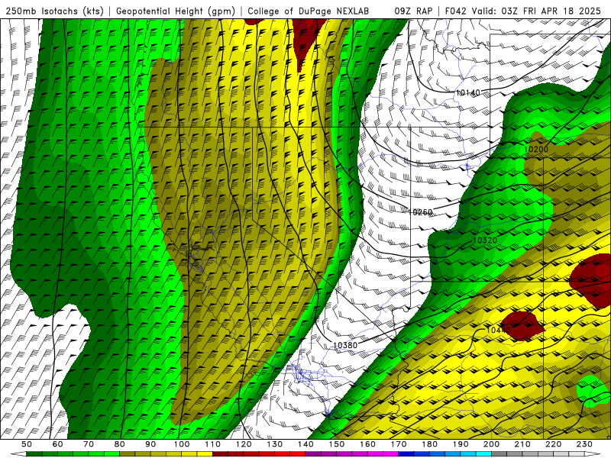Image resolution: width=611 pixels, height=458 pixels.
Task: Pick the darkest green swatch below 50
Action: click(34, 453)
